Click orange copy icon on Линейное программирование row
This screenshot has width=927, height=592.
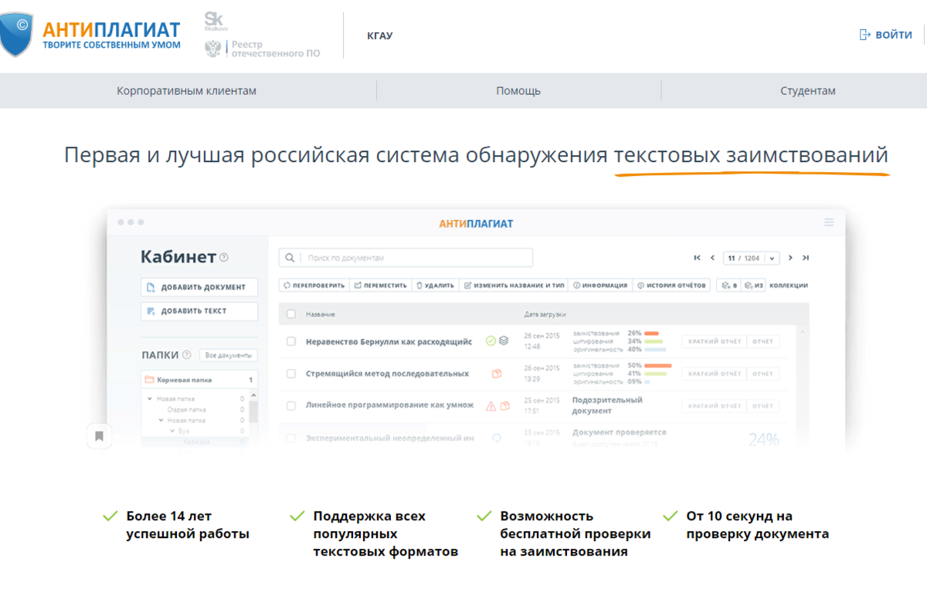pyautogui.click(x=504, y=405)
